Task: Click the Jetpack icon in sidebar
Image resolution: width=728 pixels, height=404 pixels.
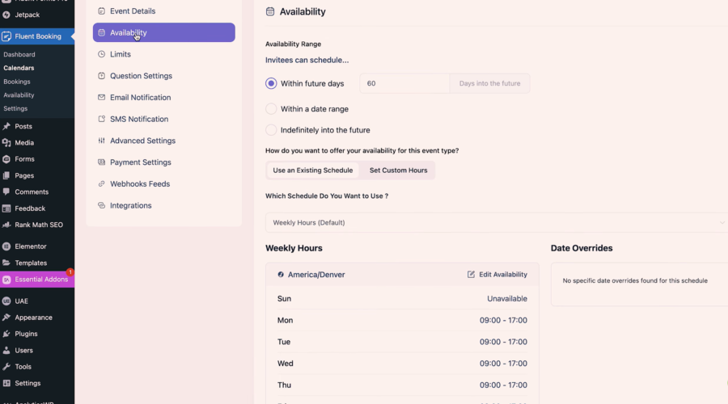Action: pos(6,15)
